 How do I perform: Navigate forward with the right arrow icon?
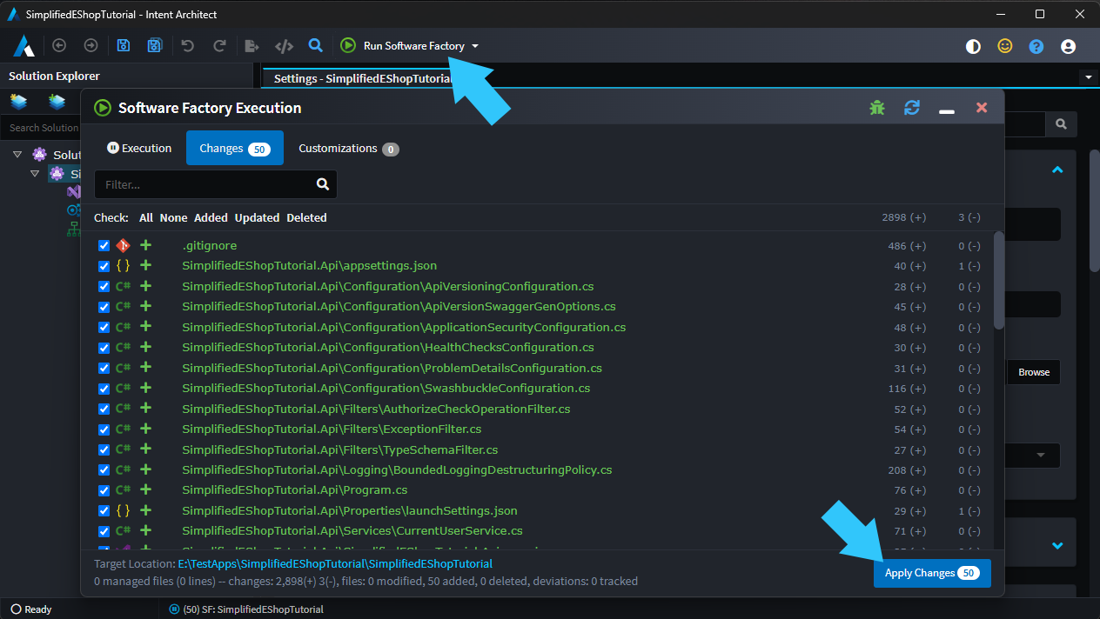coord(91,46)
